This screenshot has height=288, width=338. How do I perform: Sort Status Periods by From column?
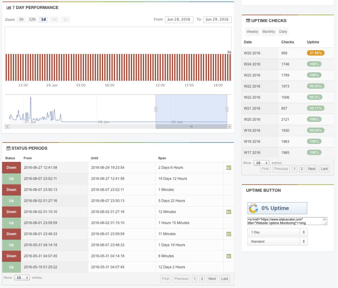pyautogui.click(x=28, y=158)
